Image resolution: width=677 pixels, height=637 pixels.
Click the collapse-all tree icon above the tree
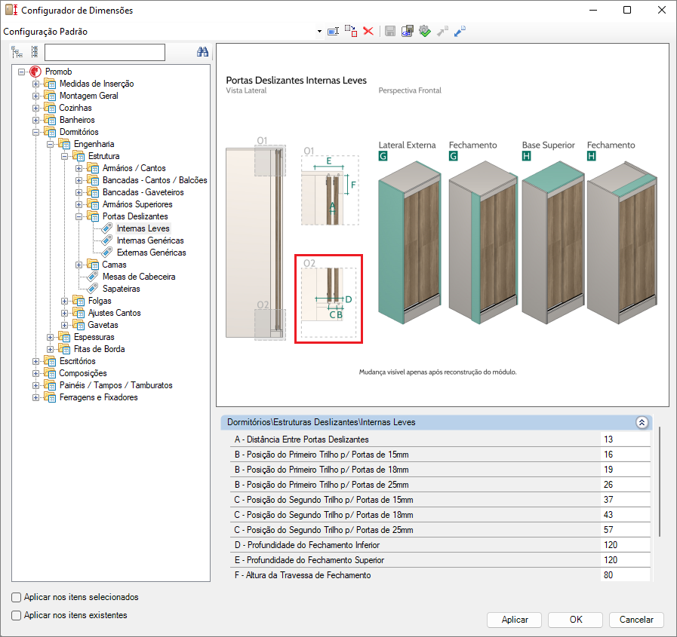[x=17, y=52]
